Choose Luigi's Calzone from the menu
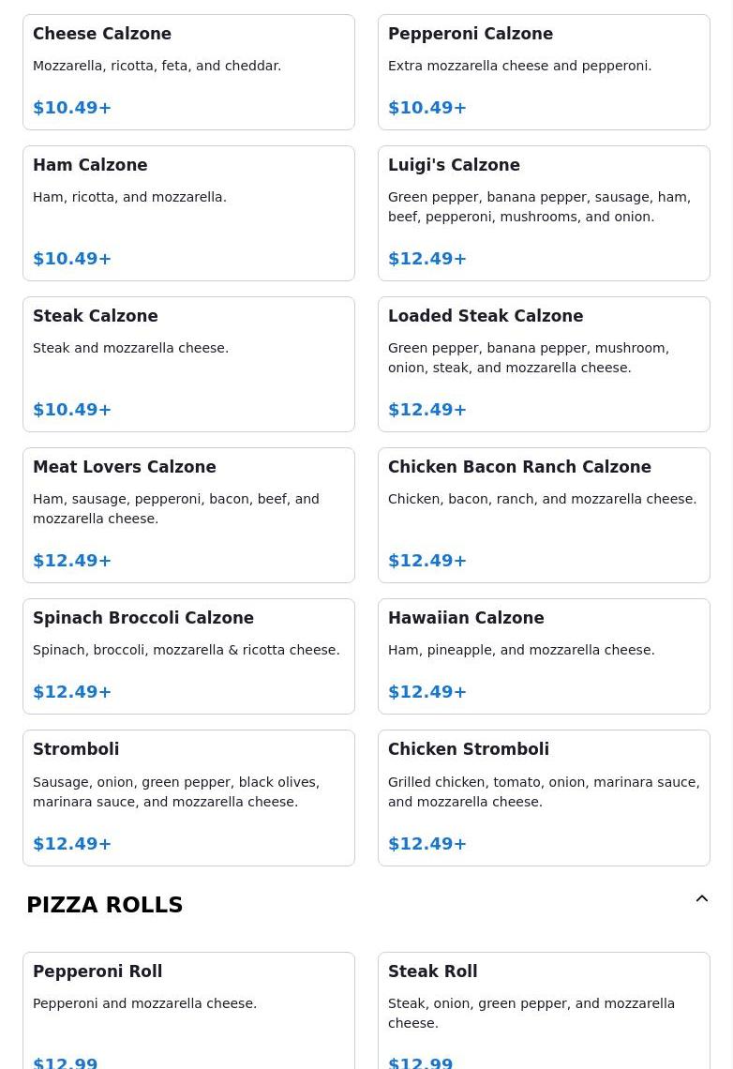This screenshot has height=1069, width=733. 544,214
